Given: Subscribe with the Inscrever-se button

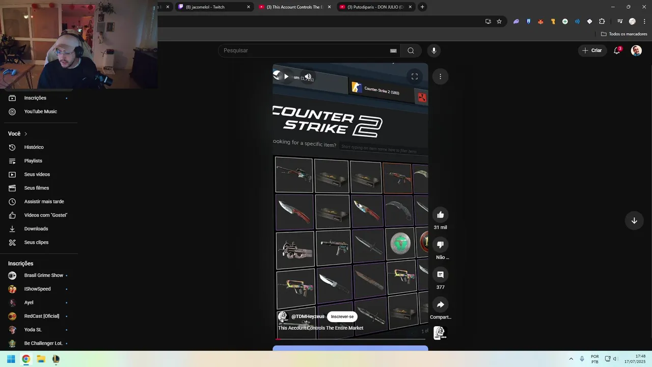Looking at the screenshot, I should click(342, 317).
